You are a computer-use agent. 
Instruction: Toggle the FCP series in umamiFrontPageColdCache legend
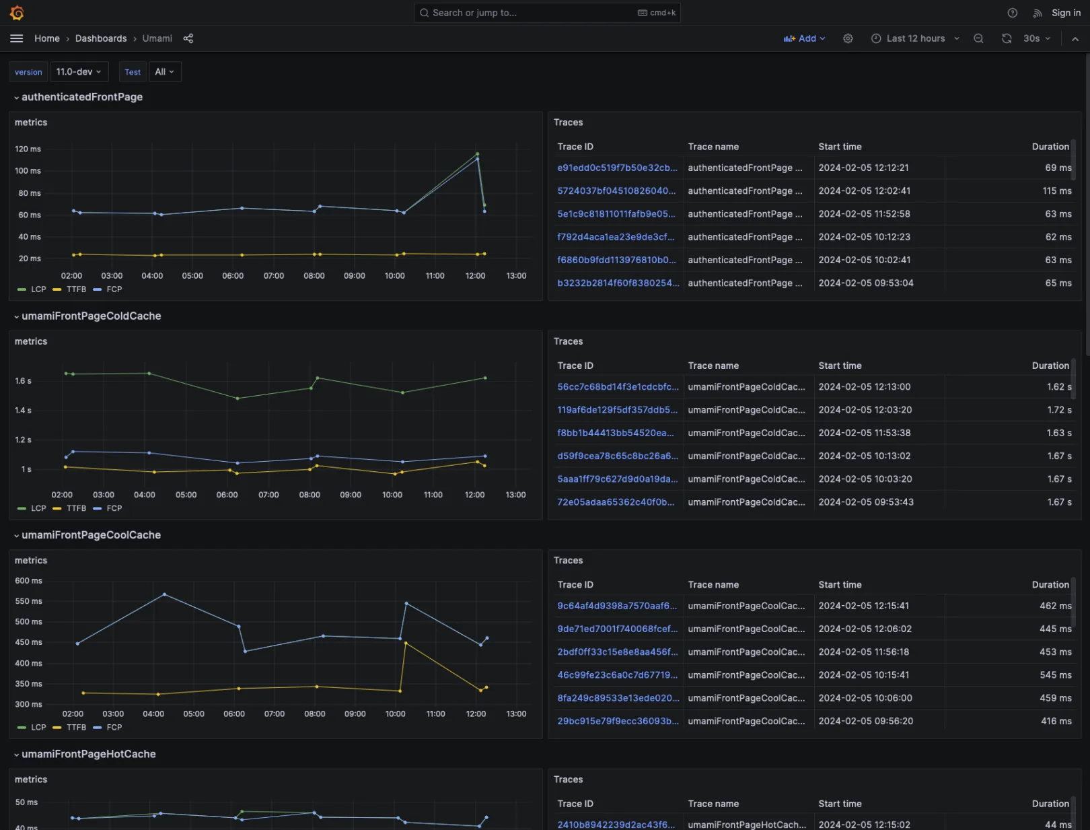tap(114, 508)
